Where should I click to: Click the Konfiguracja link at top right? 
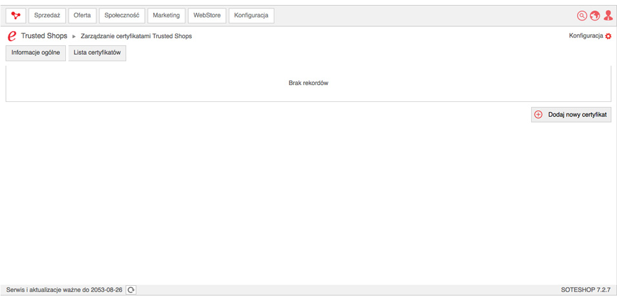[x=586, y=35]
